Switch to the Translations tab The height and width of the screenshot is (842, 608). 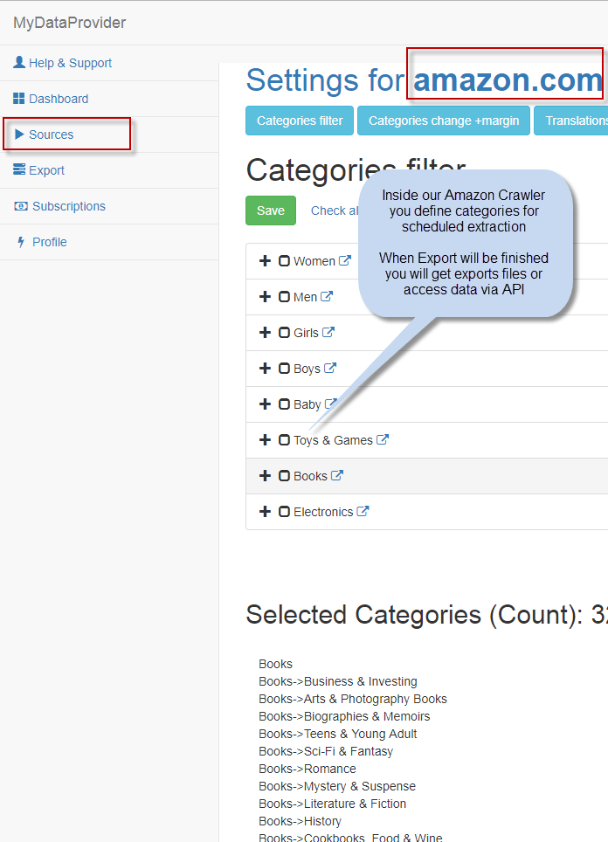571,121
